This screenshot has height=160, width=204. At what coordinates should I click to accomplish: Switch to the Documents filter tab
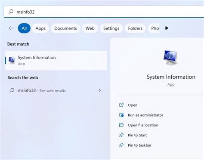[x=65, y=28]
